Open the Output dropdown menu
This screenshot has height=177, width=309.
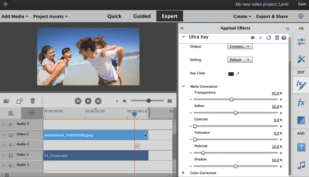coord(239,46)
